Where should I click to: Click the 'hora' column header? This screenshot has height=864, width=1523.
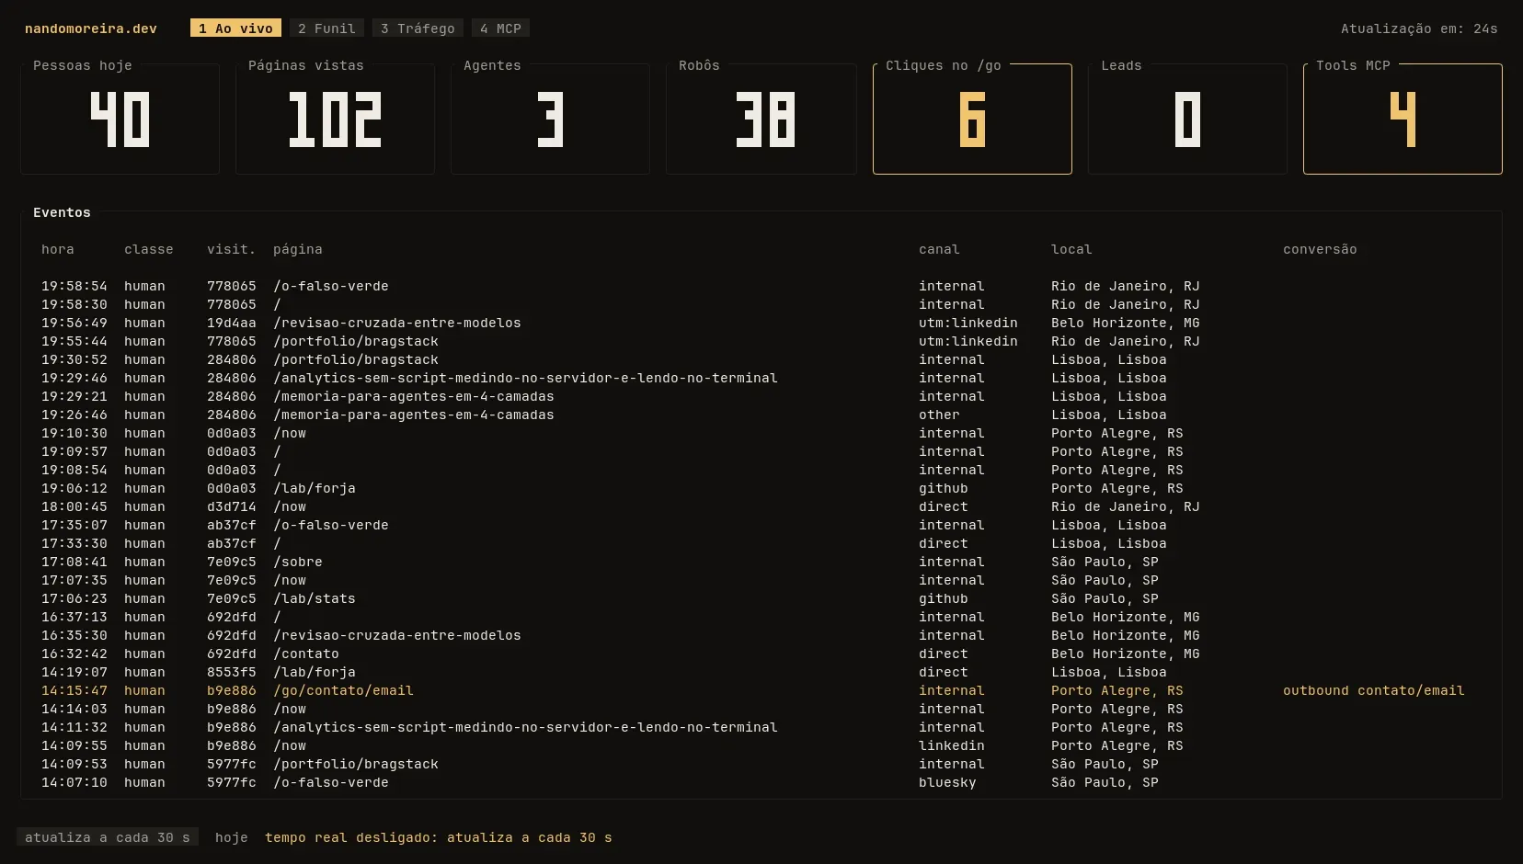point(58,249)
